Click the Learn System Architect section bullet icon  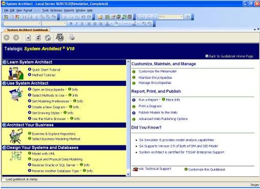coord(5,62)
